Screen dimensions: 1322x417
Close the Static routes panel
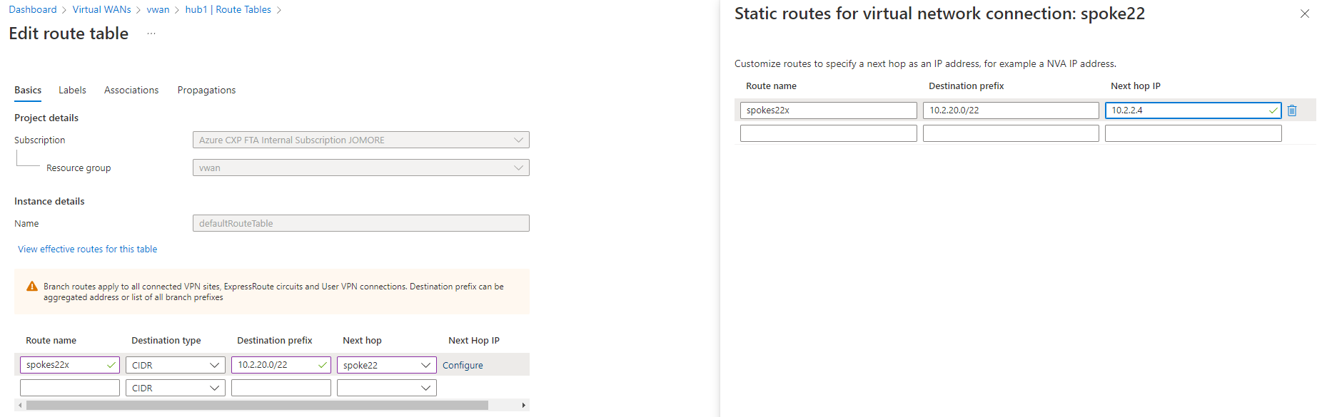click(1305, 13)
